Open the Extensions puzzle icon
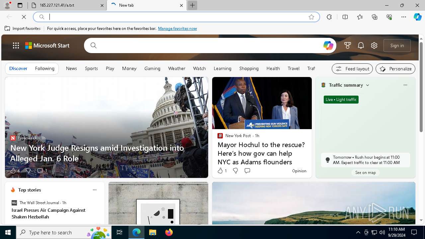 [329, 17]
